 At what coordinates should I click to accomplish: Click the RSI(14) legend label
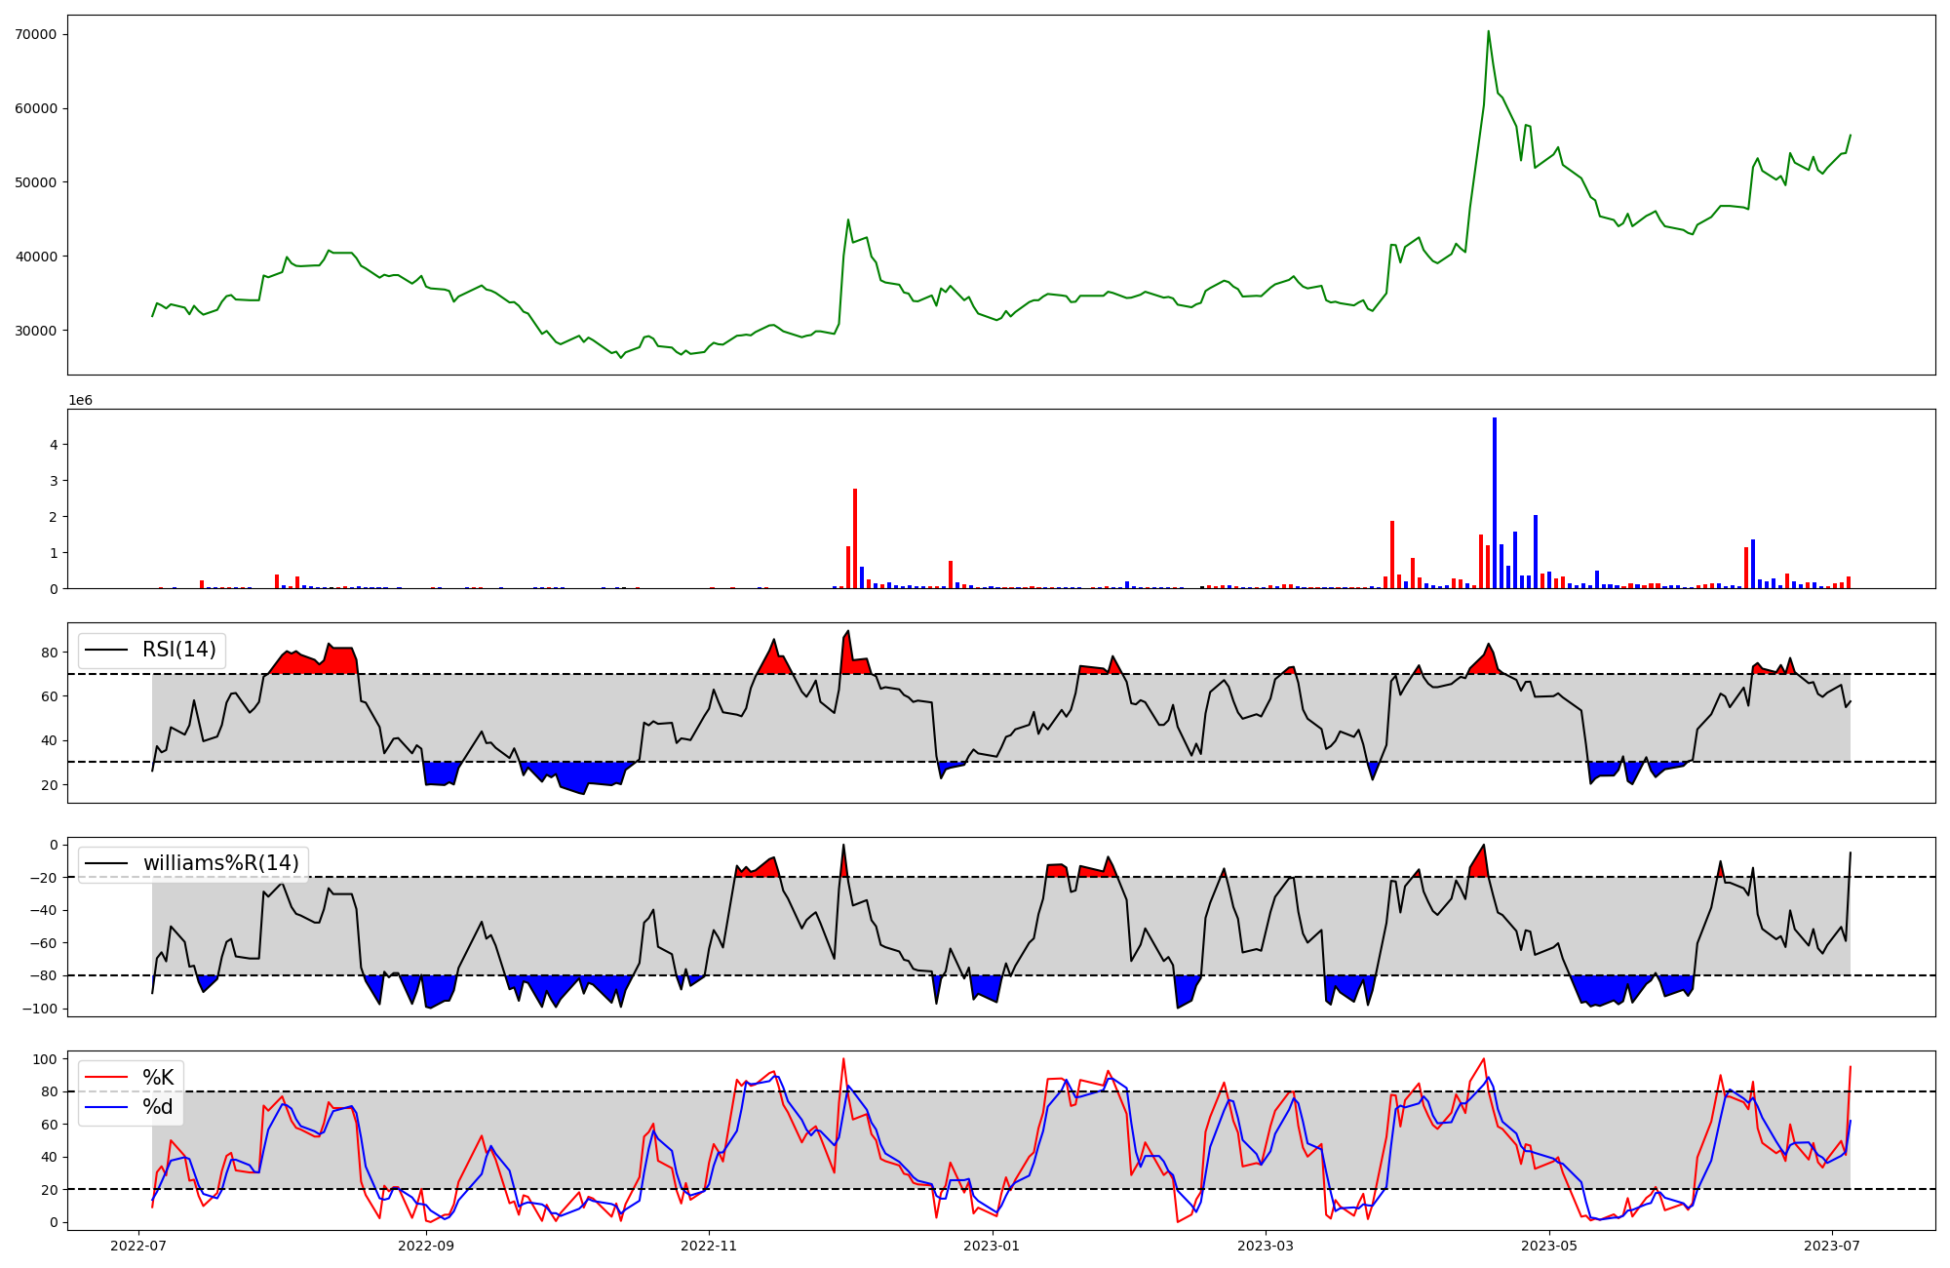pos(179,650)
